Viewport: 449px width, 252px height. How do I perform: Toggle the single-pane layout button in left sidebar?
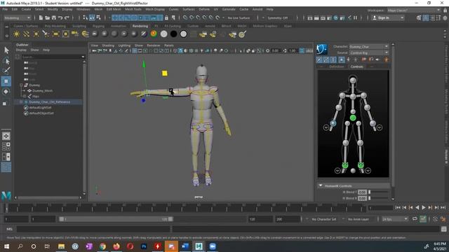point(6,136)
